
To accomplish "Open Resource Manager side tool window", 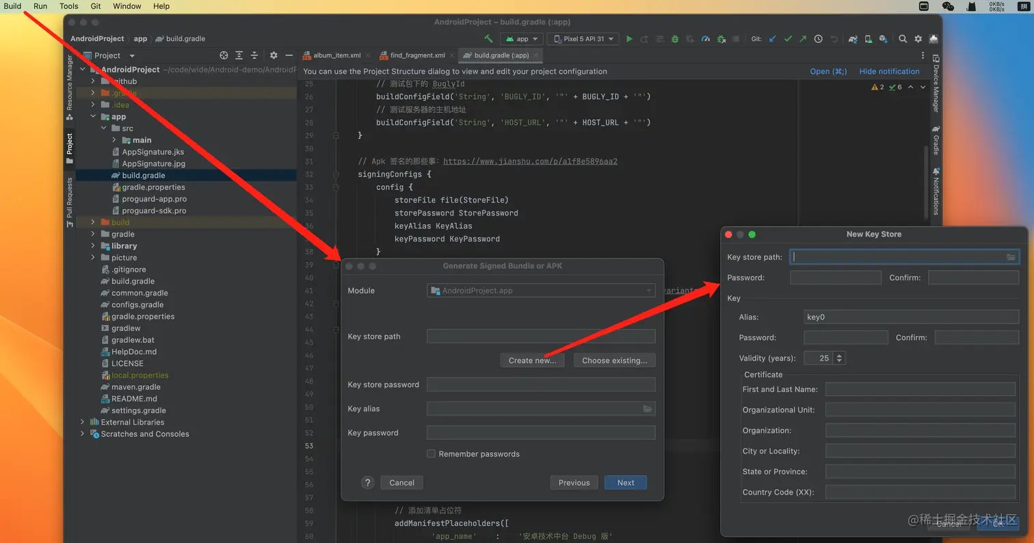I will click(x=69, y=88).
